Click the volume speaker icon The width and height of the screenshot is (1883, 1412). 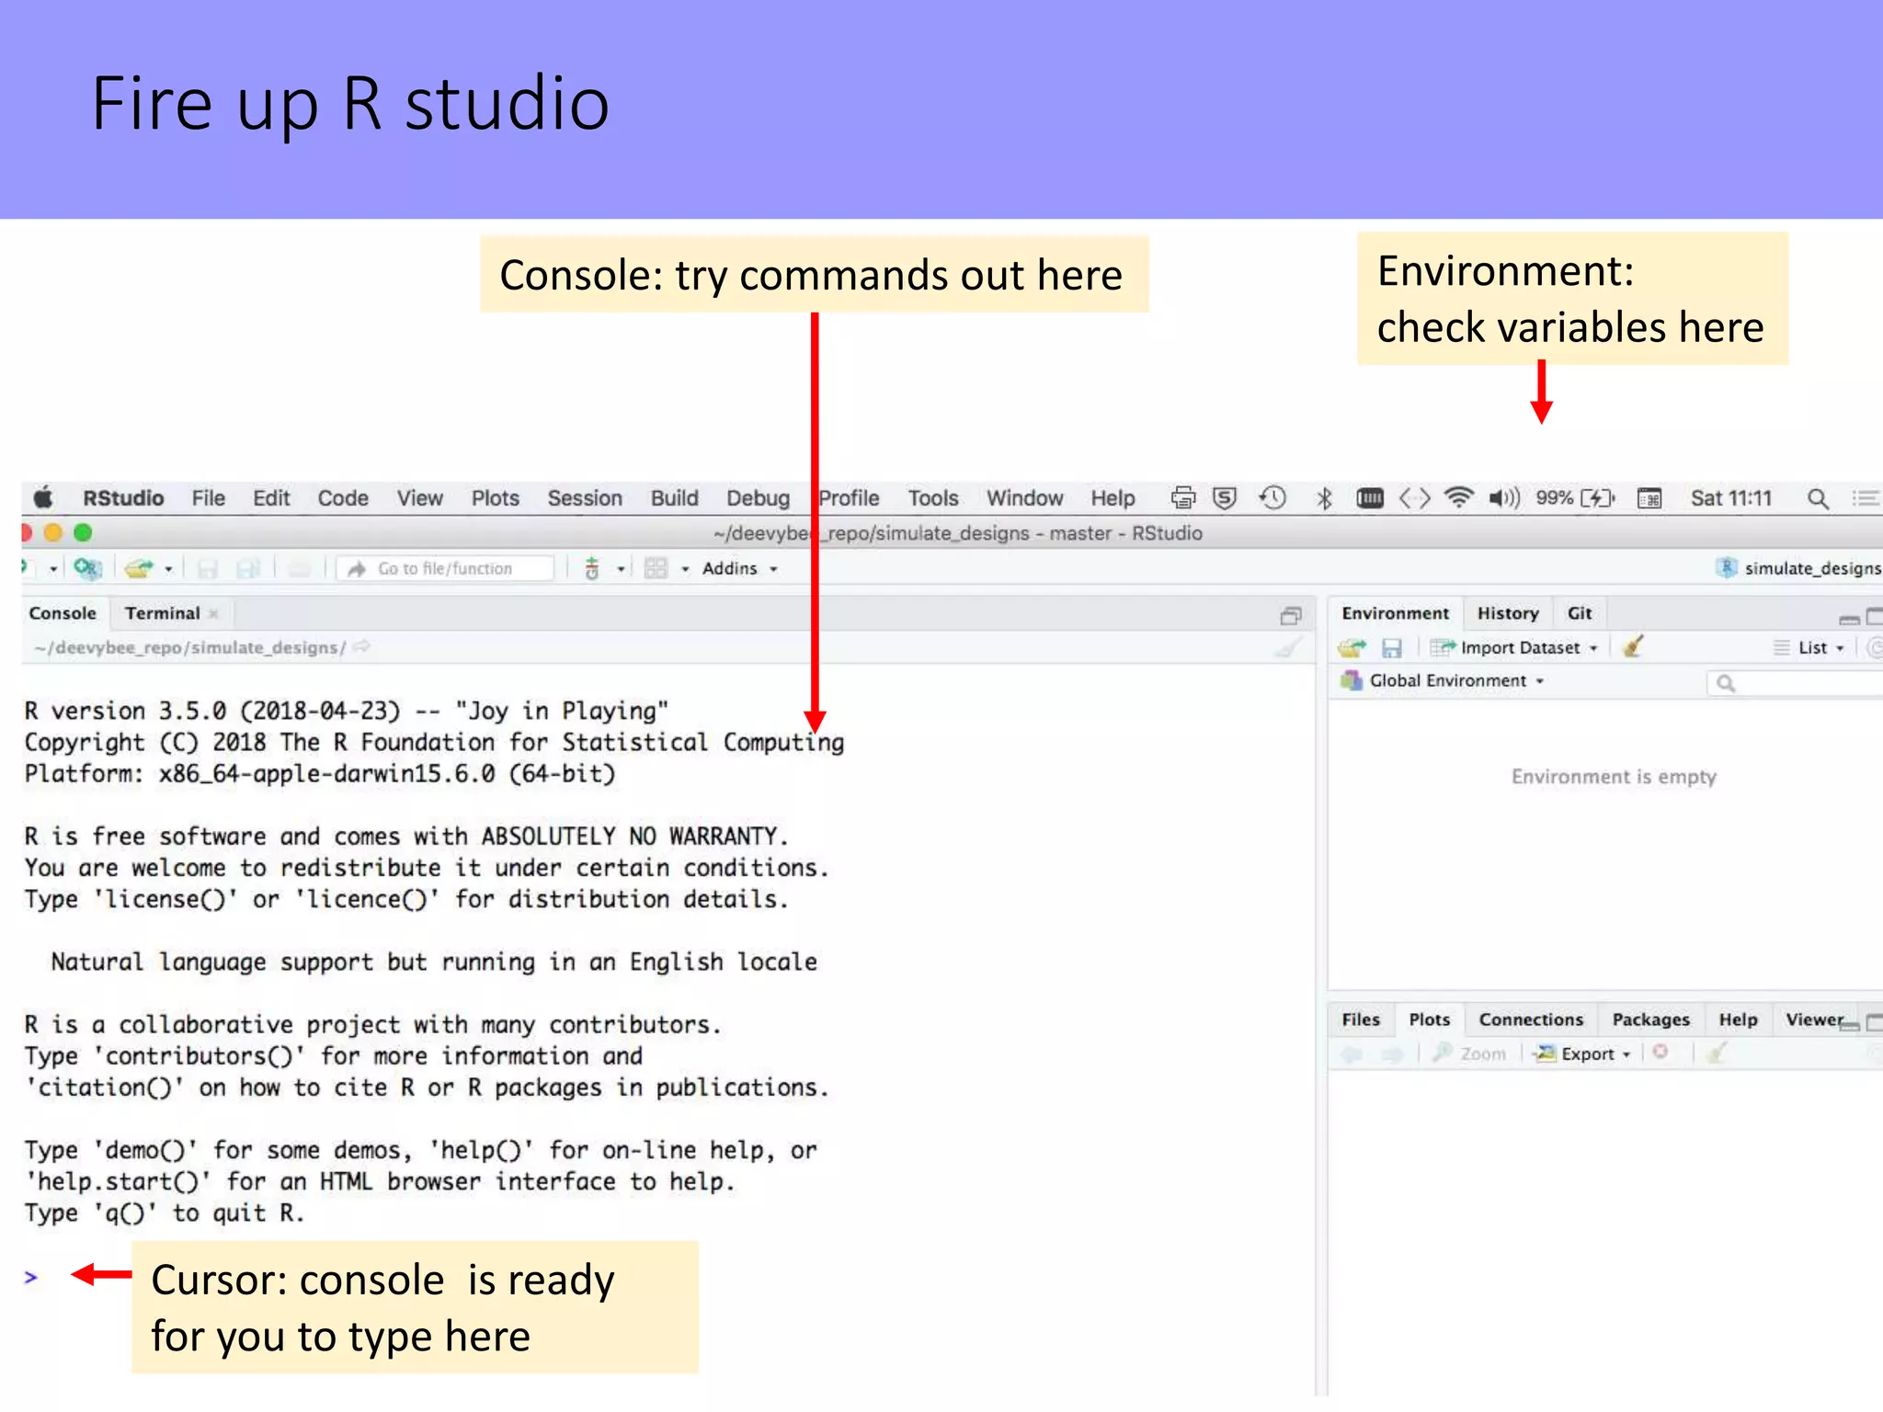point(1504,498)
